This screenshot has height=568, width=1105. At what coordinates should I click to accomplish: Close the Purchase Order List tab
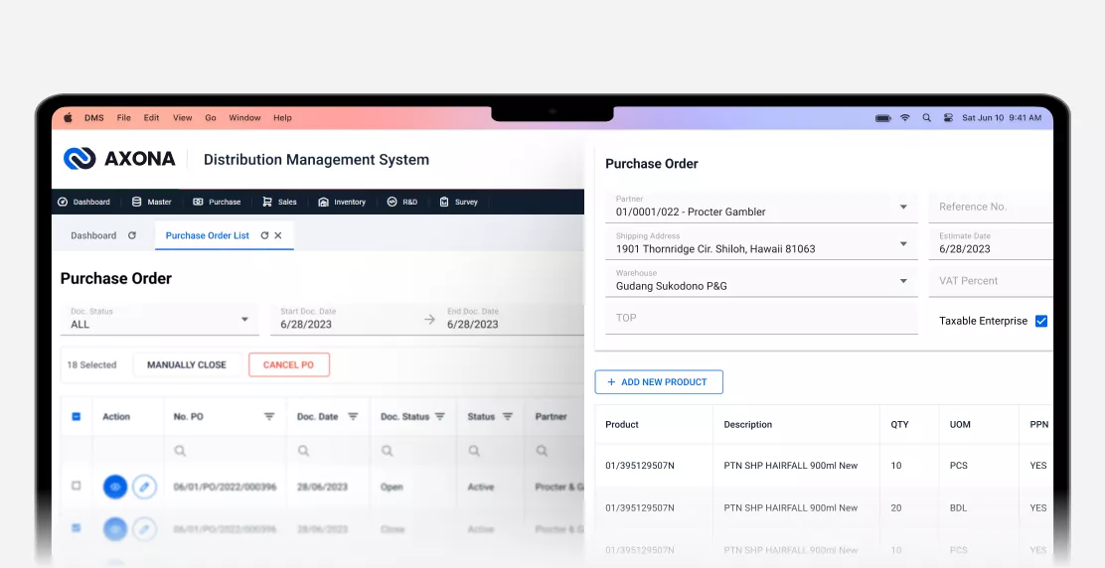point(278,235)
